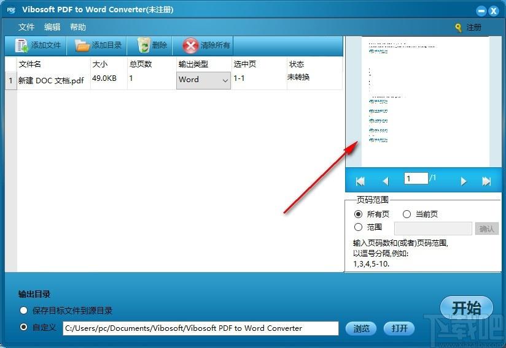The width and height of the screenshot is (506, 348).
Task: Click the Start (开始) conversion button
Action: coord(467,308)
